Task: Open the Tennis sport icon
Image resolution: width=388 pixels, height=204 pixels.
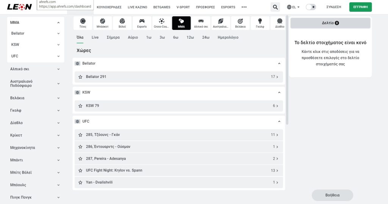Action: pyautogui.click(x=83, y=23)
